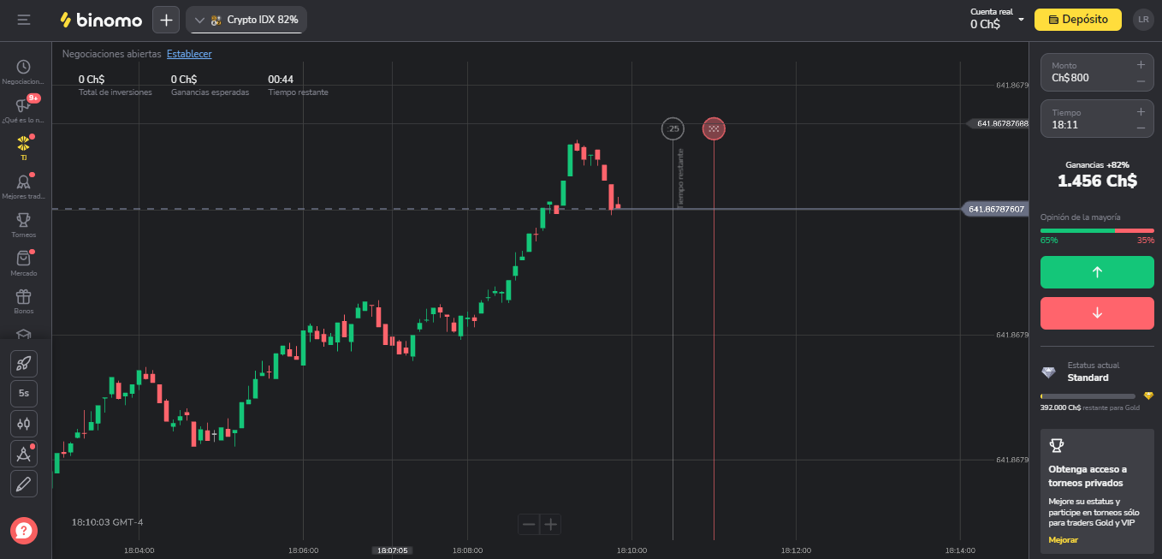Open the 5s timeframe selector
This screenshot has width=1162, height=559.
click(x=24, y=394)
